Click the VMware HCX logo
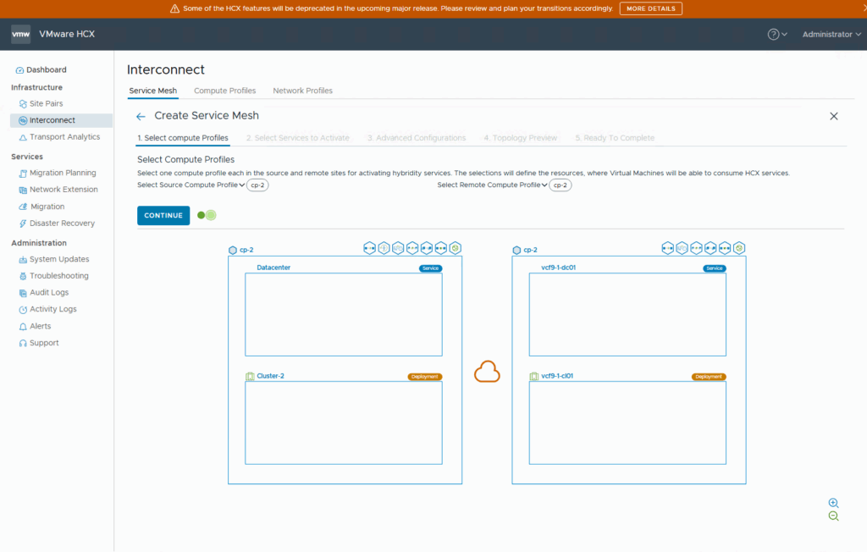This screenshot has width=867, height=552. (x=21, y=35)
